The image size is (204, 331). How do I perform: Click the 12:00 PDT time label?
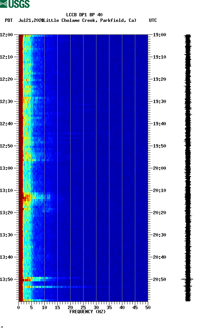pyautogui.click(x=6, y=34)
